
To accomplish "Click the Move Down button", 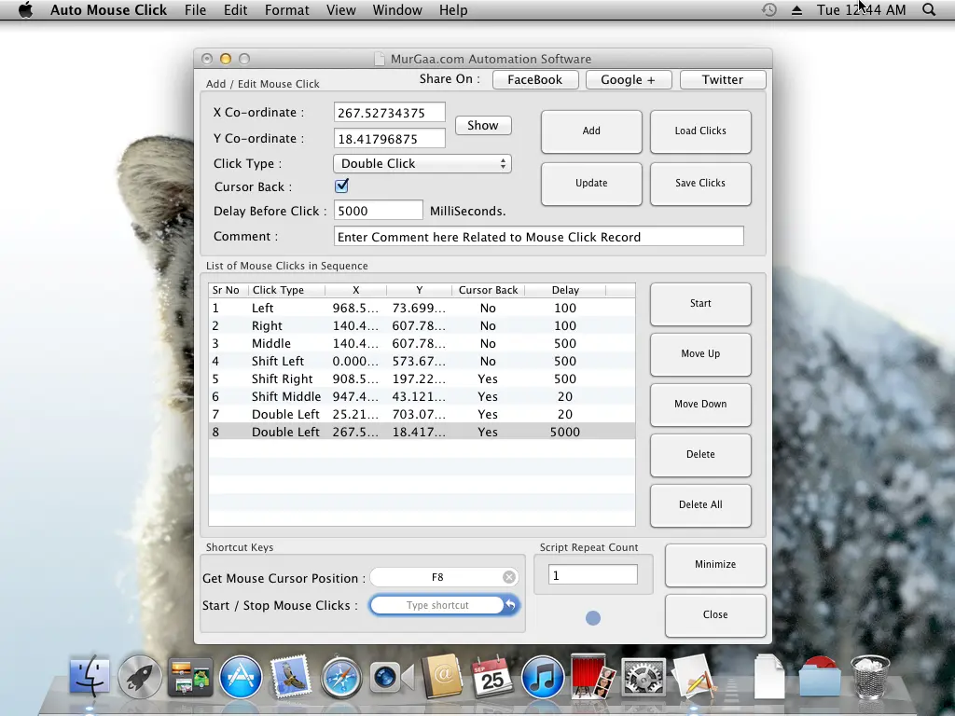I will pyautogui.click(x=700, y=405).
